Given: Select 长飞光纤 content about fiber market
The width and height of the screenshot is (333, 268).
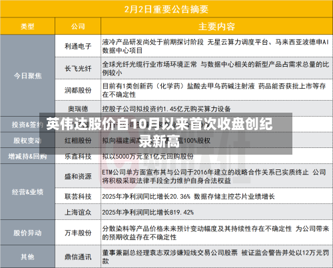Looking at the screenshot, I should 215,68.
